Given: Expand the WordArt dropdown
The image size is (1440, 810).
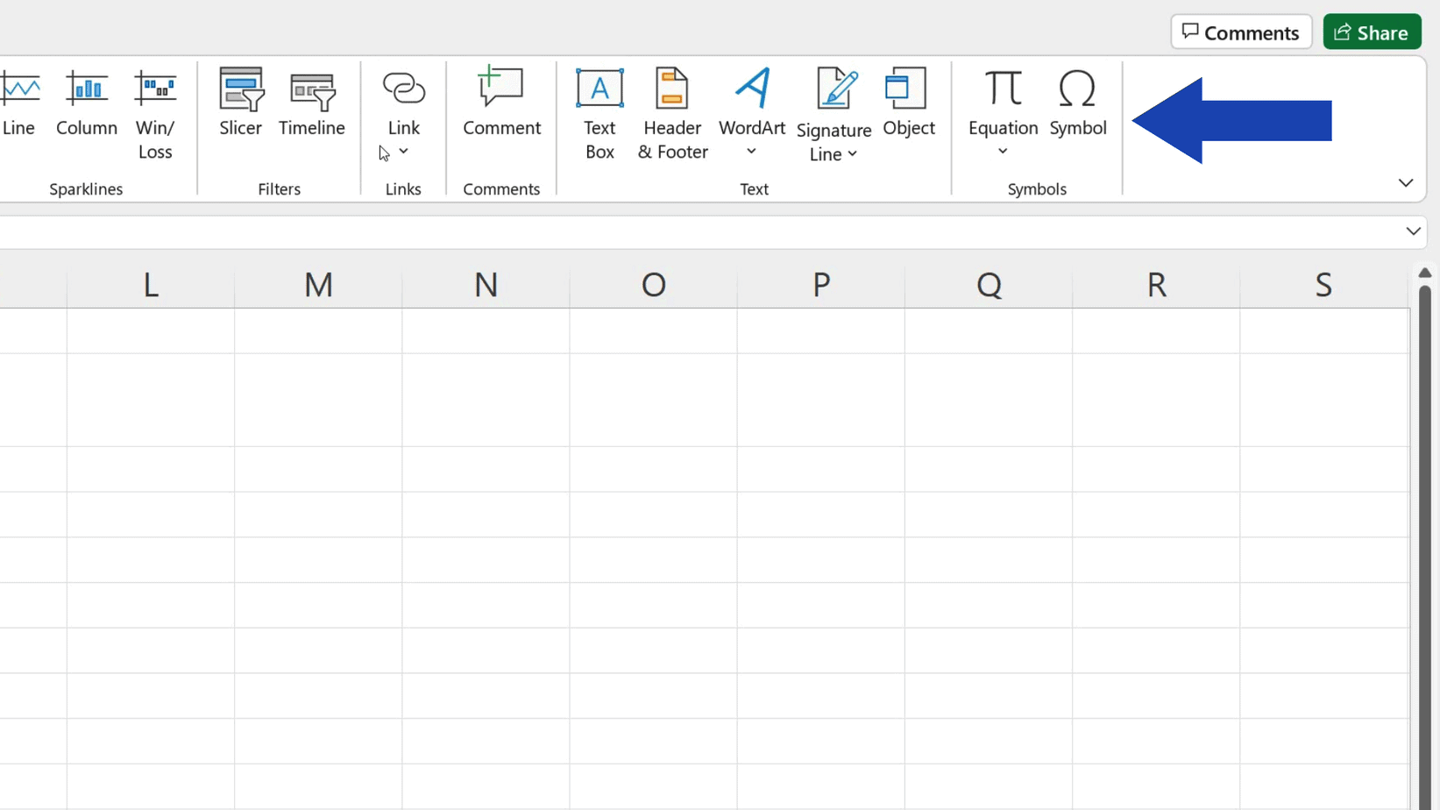Looking at the screenshot, I should pos(751,152).
